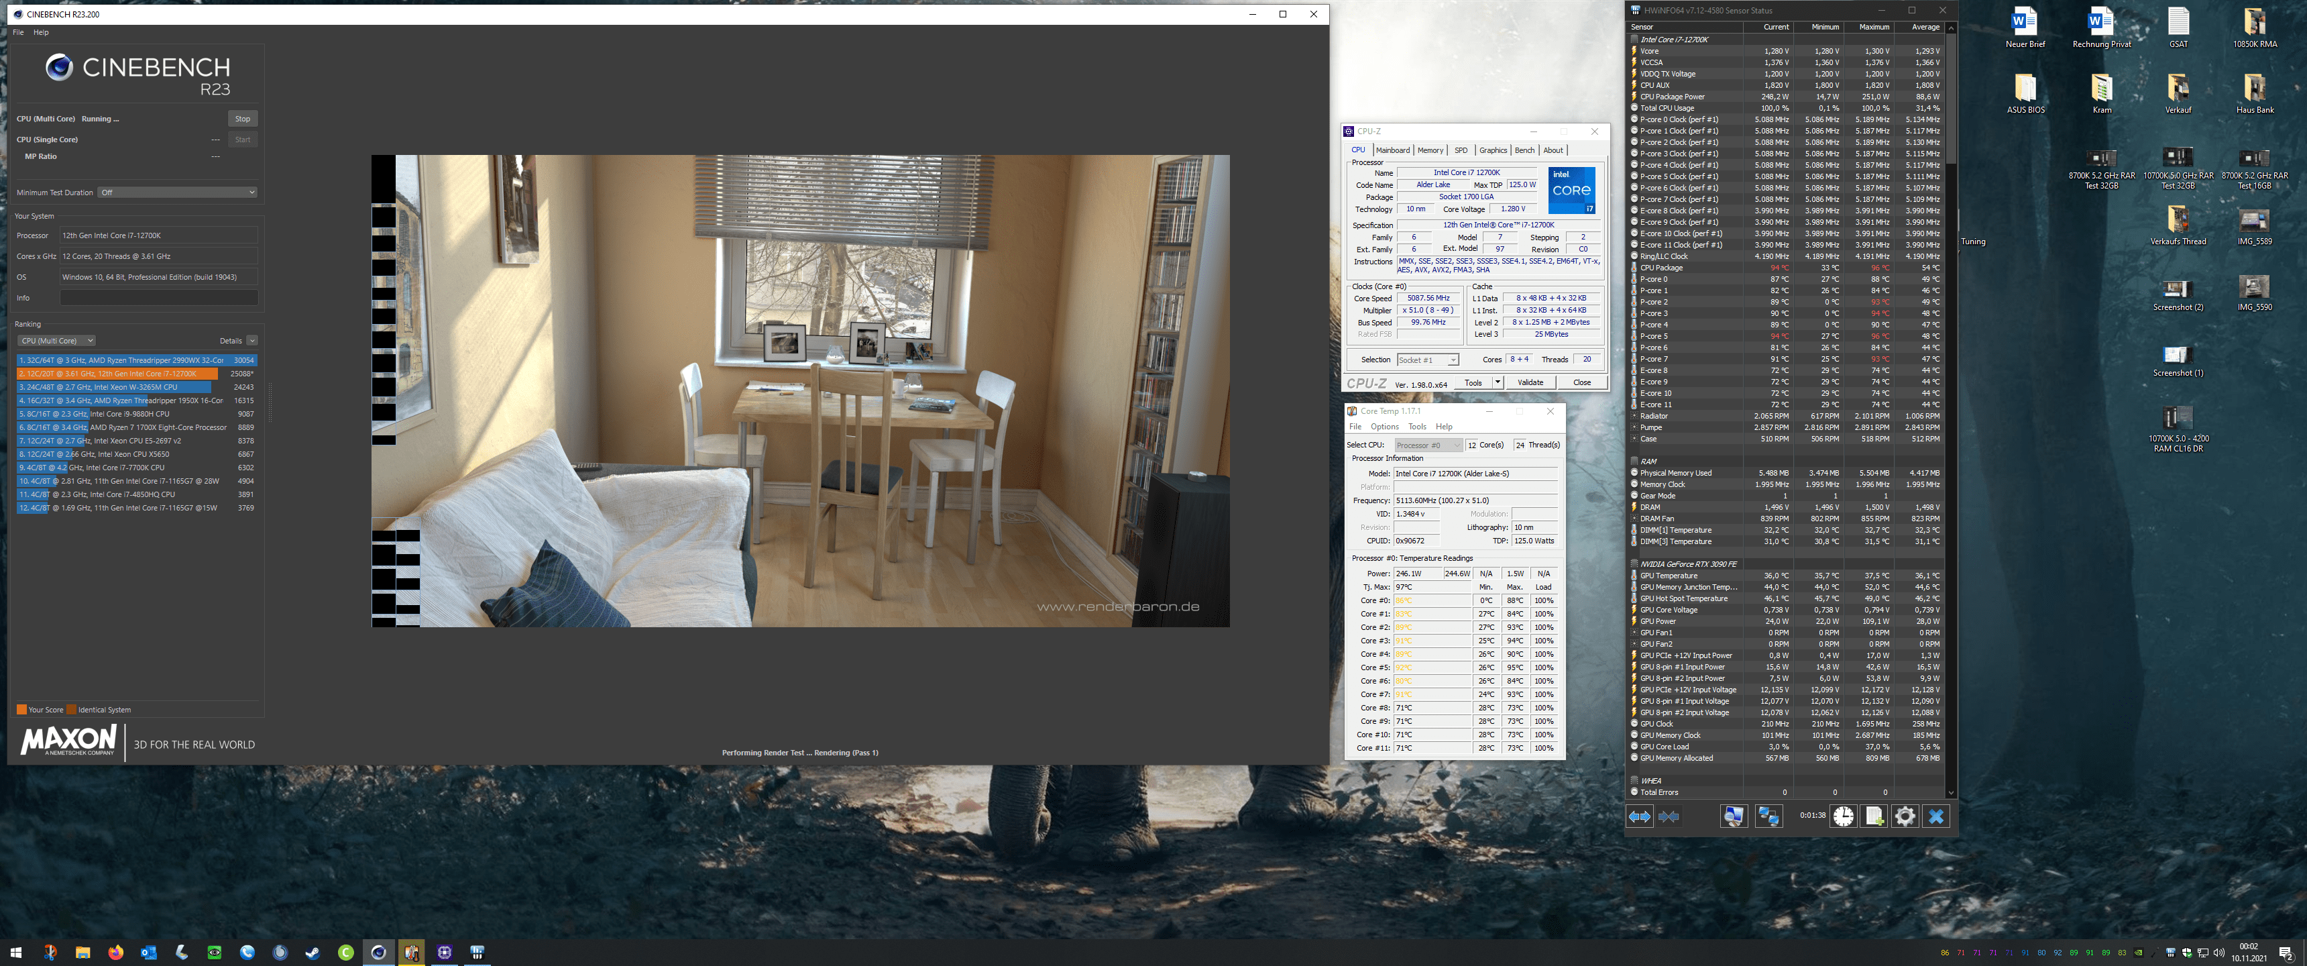The image size is (2307, 966).
Task: Open Outlook from the taskbar
Action: point(149,952)
